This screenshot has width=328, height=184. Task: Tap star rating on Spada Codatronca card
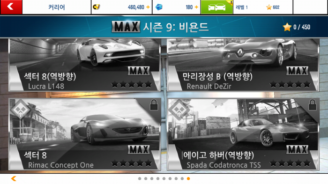point(290,163)
